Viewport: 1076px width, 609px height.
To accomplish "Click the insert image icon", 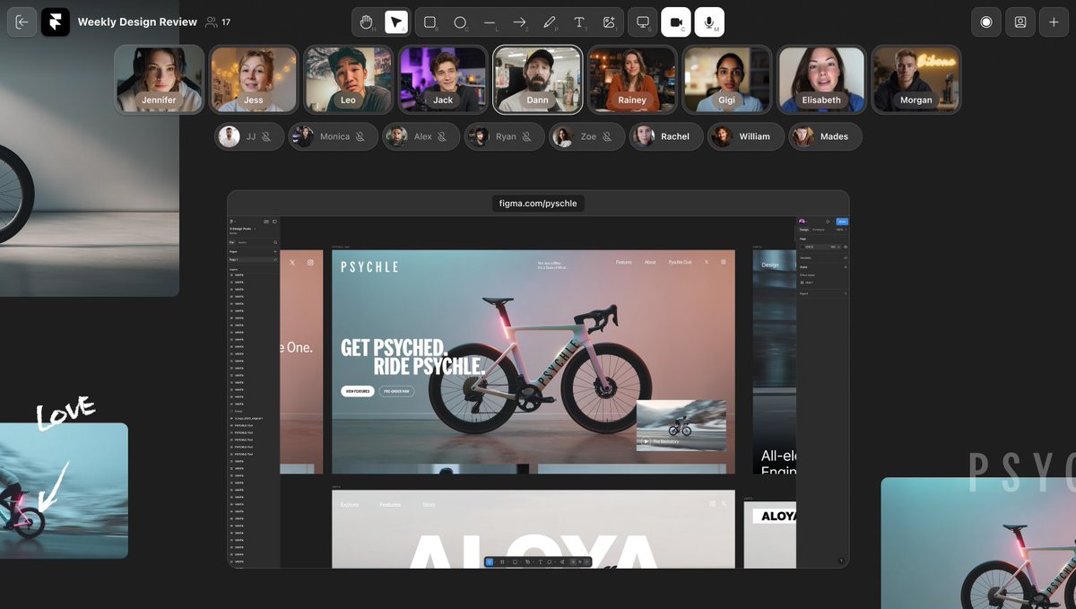I will pyautogui.click(x=610, y=22).
